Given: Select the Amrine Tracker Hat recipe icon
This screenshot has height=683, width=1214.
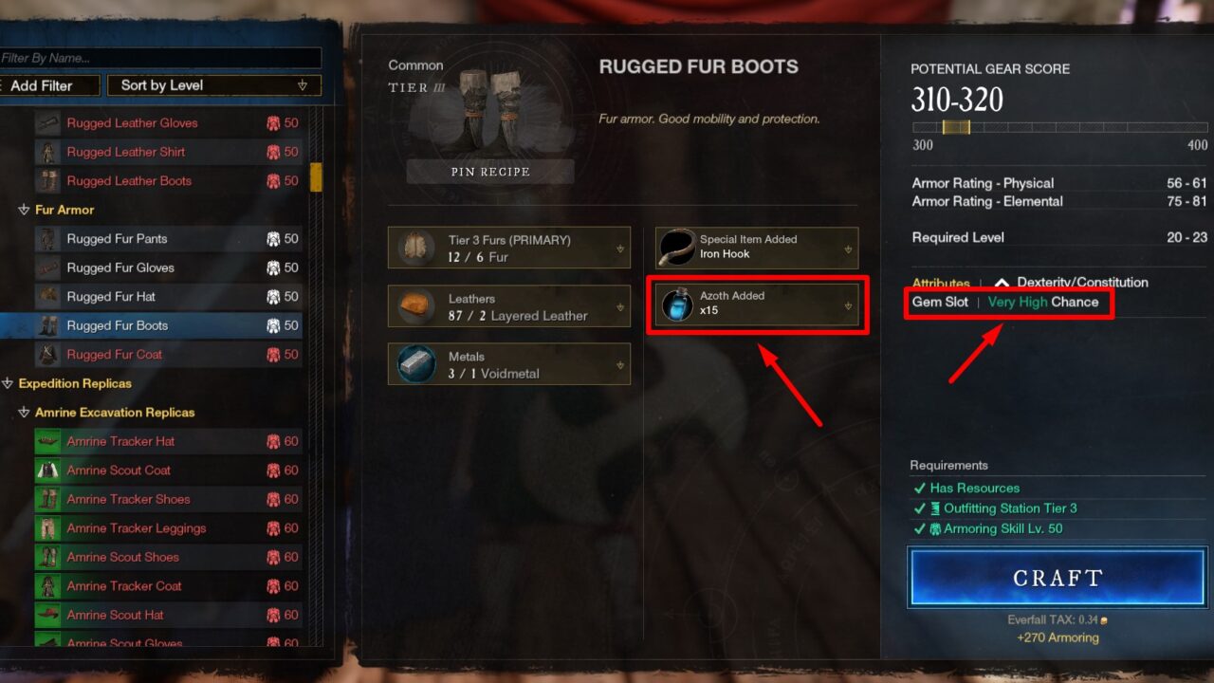Looking at the screenshot, I should (47, 441).
